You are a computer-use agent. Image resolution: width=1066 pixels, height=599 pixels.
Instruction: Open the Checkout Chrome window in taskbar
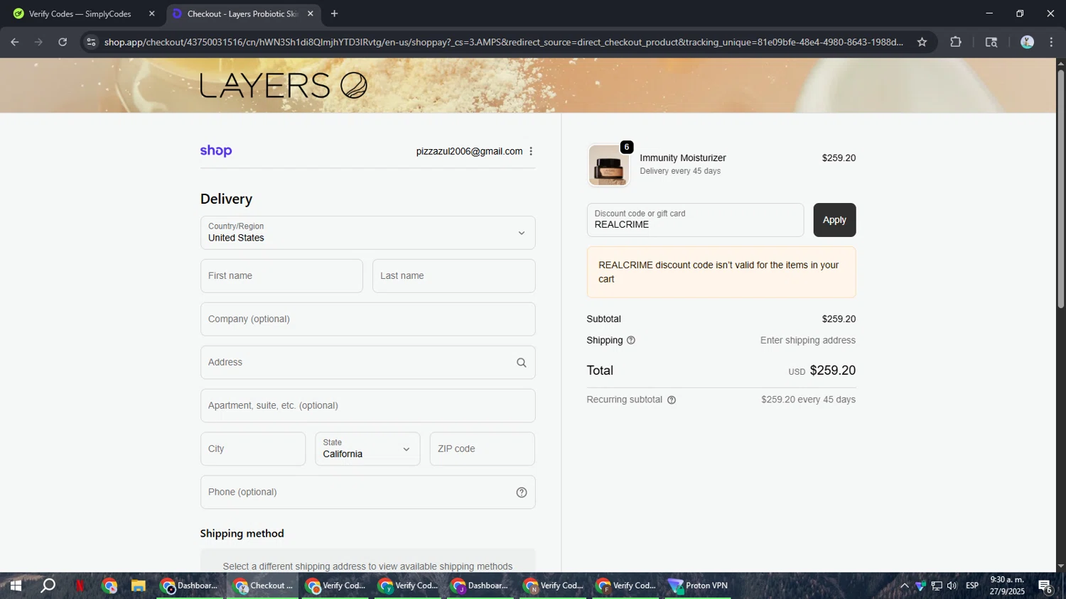[262, 586]
